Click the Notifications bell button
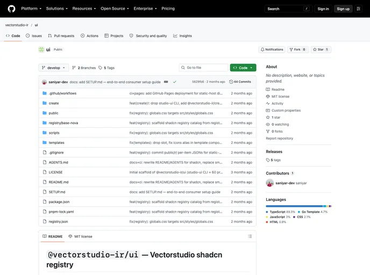The width and height of the screenshot is (370, 275). 272,49
